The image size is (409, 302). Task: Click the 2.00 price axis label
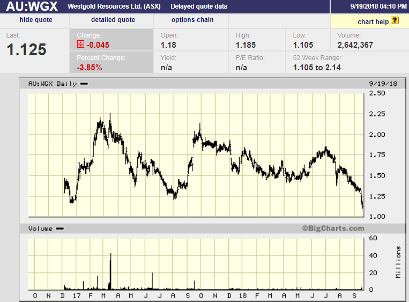pyautogui.click(x=377, y=135)
